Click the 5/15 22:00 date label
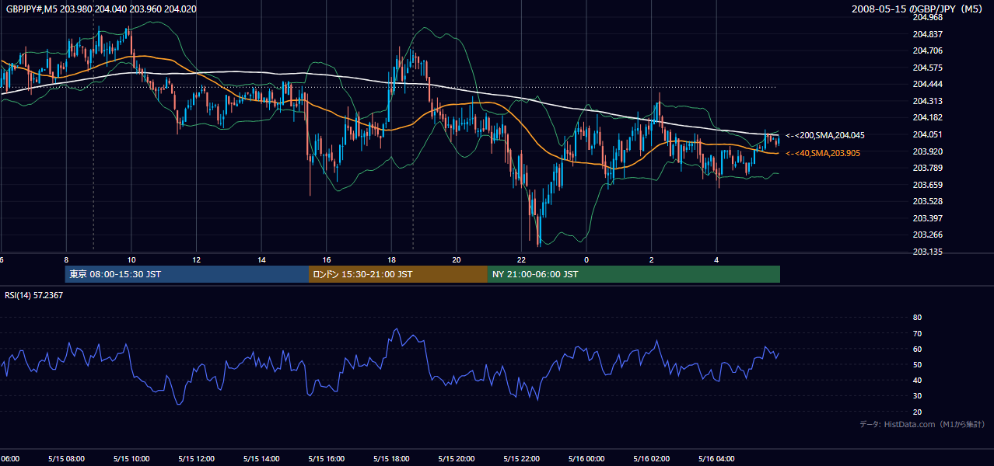The image size is (994, 466). [x=521, y=459]
